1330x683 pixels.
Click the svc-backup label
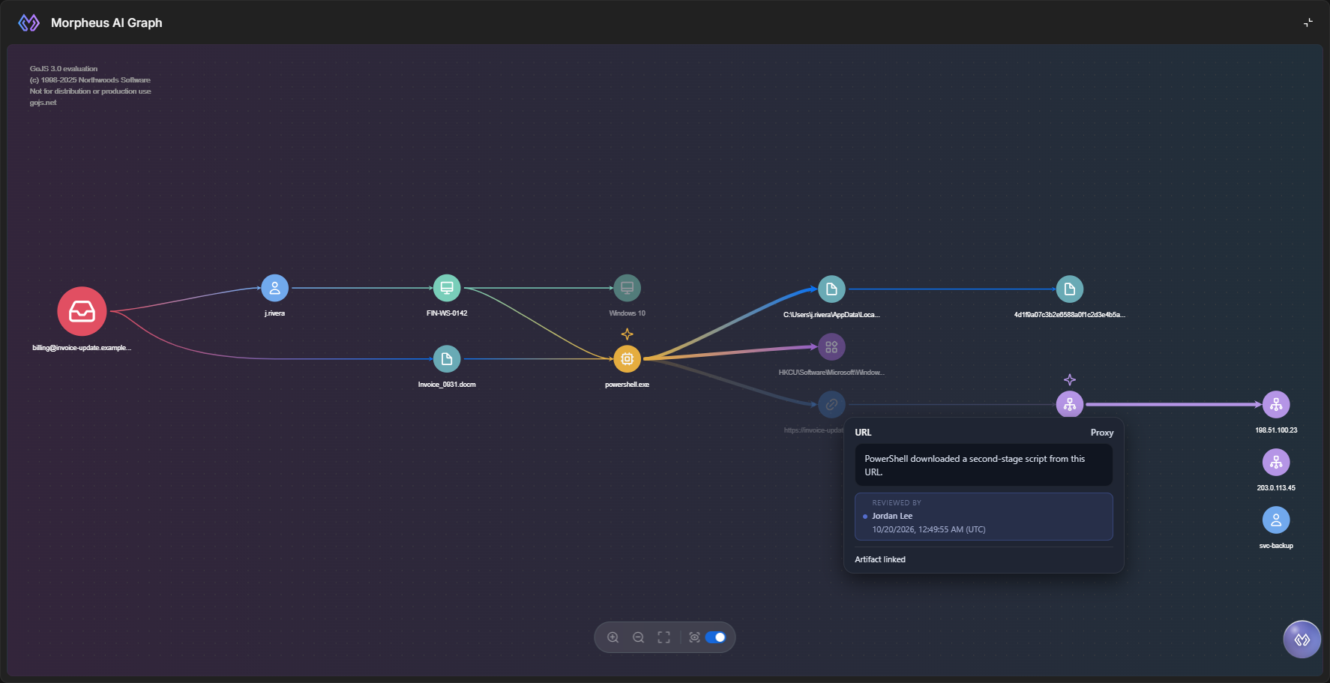coord(1276,546)
